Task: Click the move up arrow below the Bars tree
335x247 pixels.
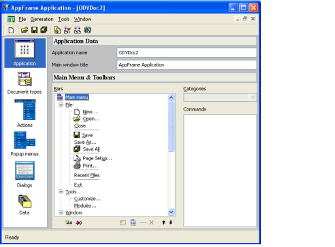Action: [163, 223]
